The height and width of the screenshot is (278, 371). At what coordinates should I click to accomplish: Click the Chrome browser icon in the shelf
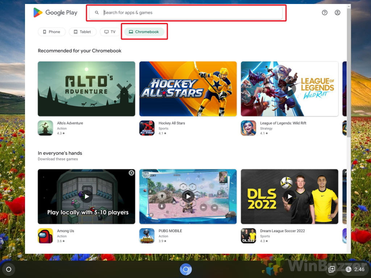click(186, 269)
